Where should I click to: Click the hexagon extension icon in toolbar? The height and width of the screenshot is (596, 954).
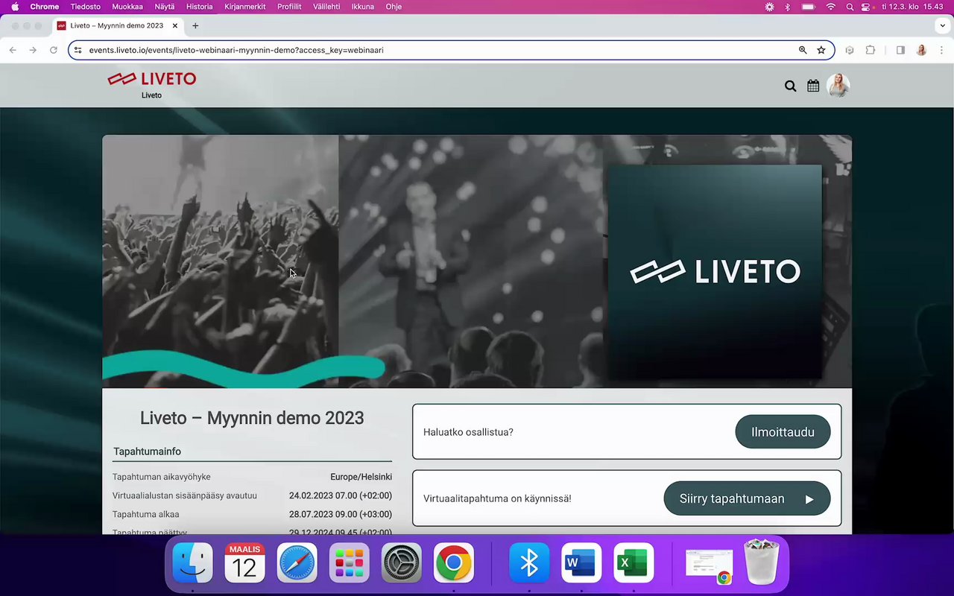(x=850, y=50)
